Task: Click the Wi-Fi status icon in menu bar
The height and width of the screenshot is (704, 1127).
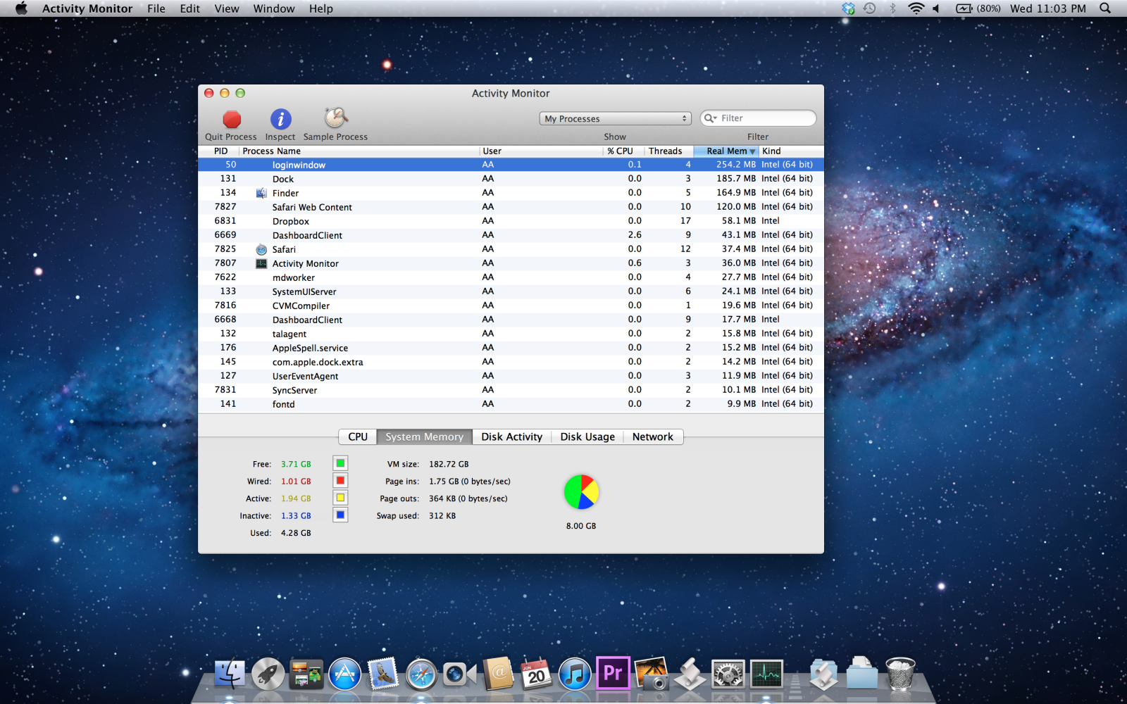Action: pyautogui.click(x=916, y=8)
